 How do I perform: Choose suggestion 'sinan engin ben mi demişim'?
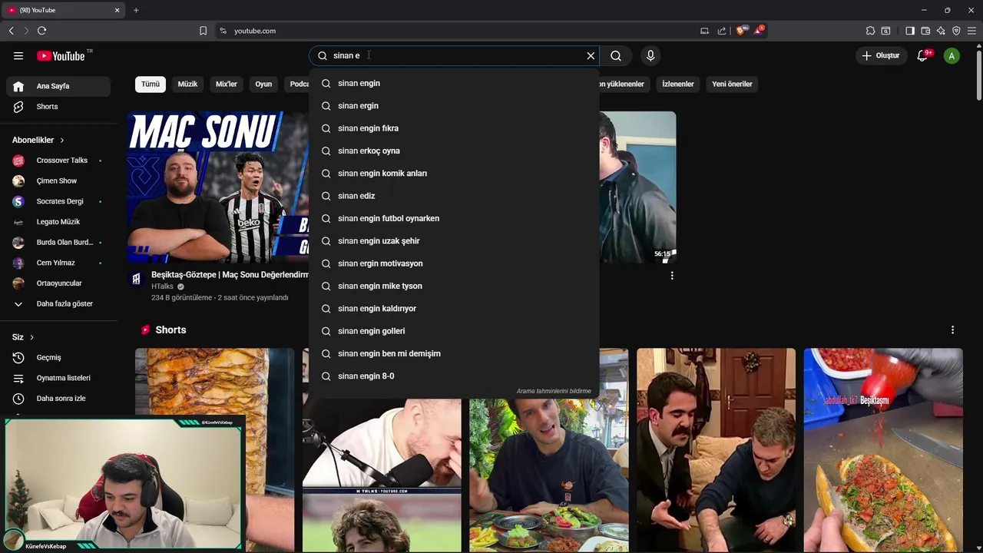(x=454, y=353)
